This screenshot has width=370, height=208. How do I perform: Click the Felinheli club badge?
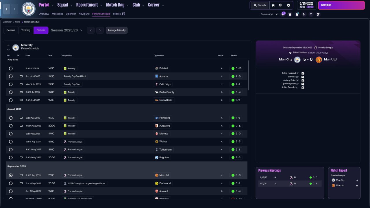pos(157,68)
